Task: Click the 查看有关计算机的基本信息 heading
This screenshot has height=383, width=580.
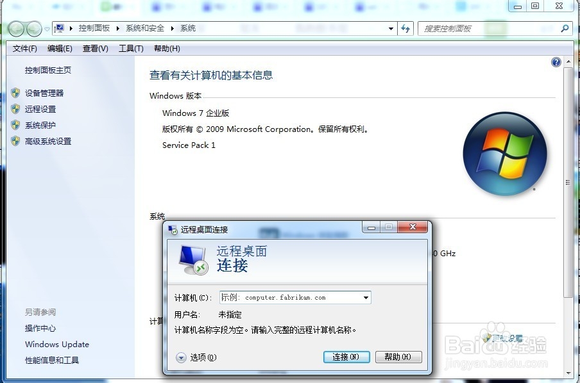Action: click(211, 76)
